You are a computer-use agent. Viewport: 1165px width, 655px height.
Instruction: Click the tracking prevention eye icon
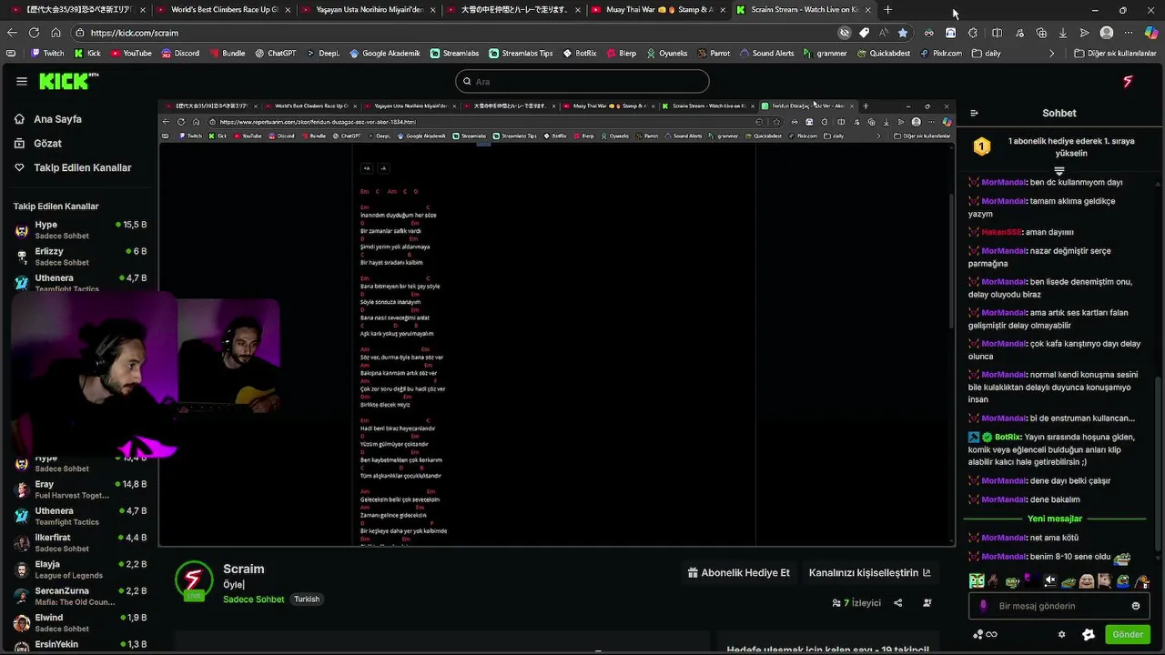845,33
